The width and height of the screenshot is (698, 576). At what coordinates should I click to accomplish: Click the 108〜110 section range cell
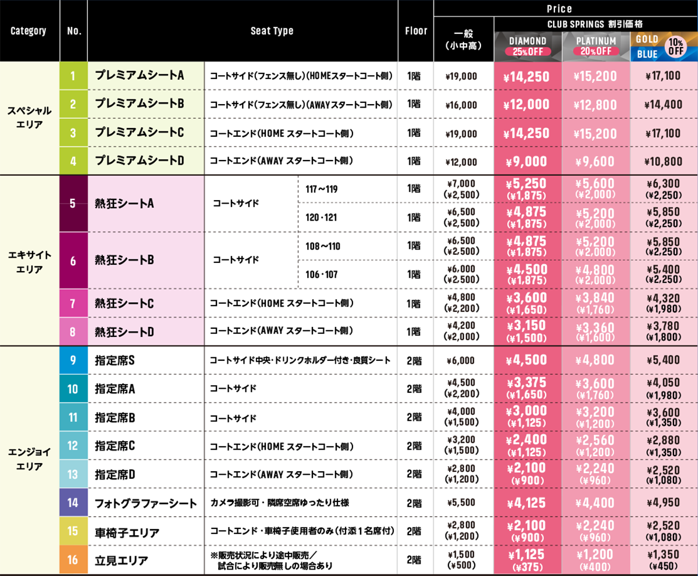pyautogui.click(x=323, y=246)
